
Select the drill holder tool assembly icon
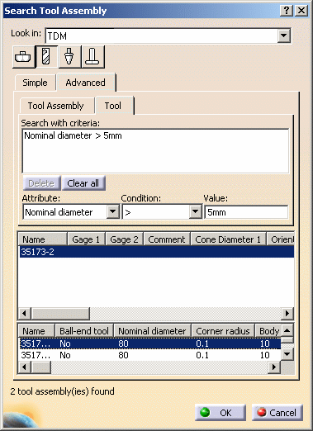coord(69,57)
